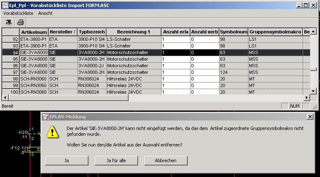Click ETA manufacturer cell in row 92
The height and width of the screenshot is (177, 320).
pyautogui.click(x=63, y=39)
